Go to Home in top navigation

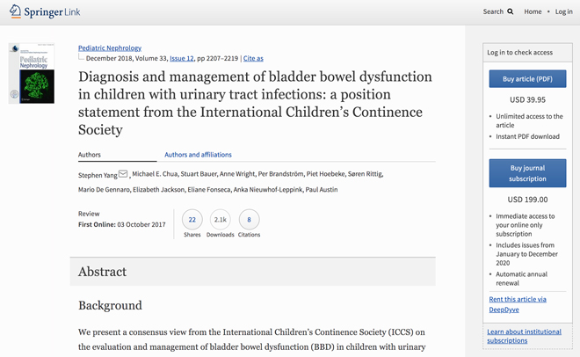point(533,11)
